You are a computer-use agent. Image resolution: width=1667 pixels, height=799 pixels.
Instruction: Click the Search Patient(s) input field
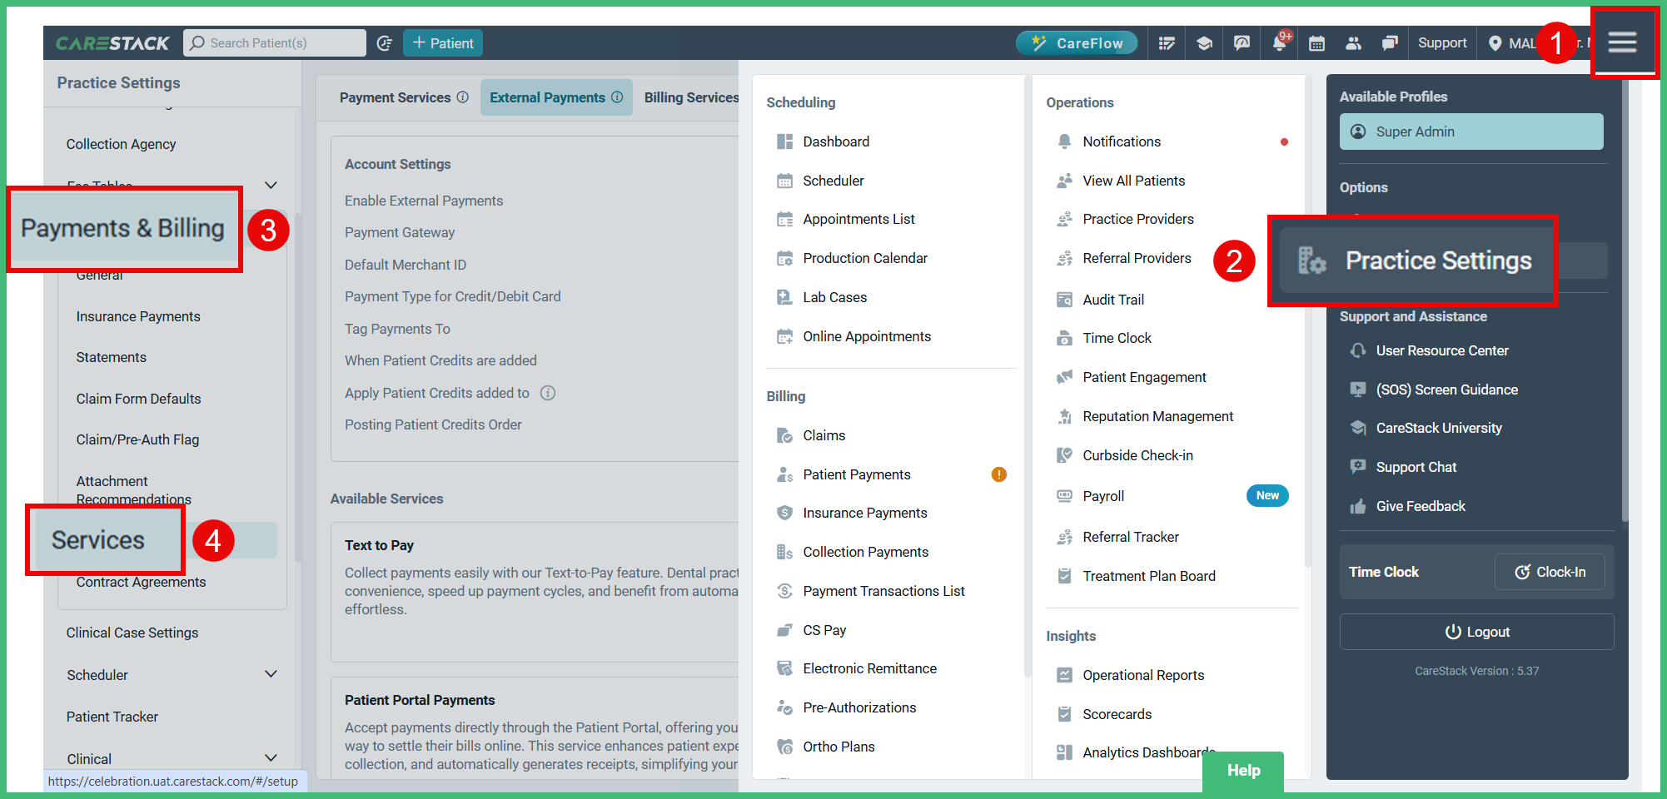[275, 42]
